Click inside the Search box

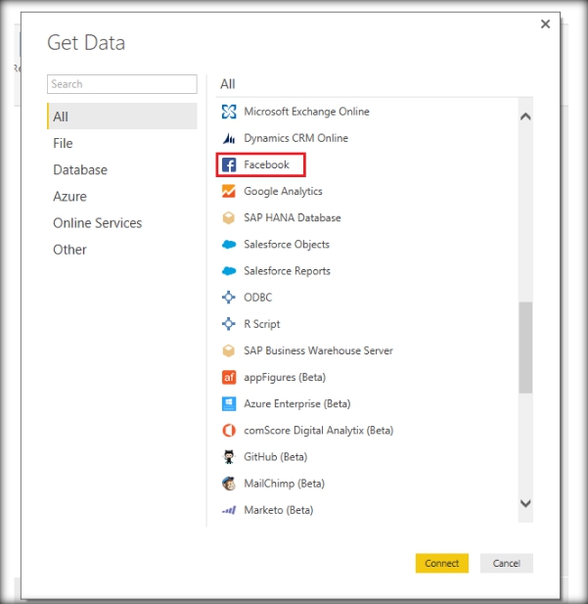pos(121,84)
